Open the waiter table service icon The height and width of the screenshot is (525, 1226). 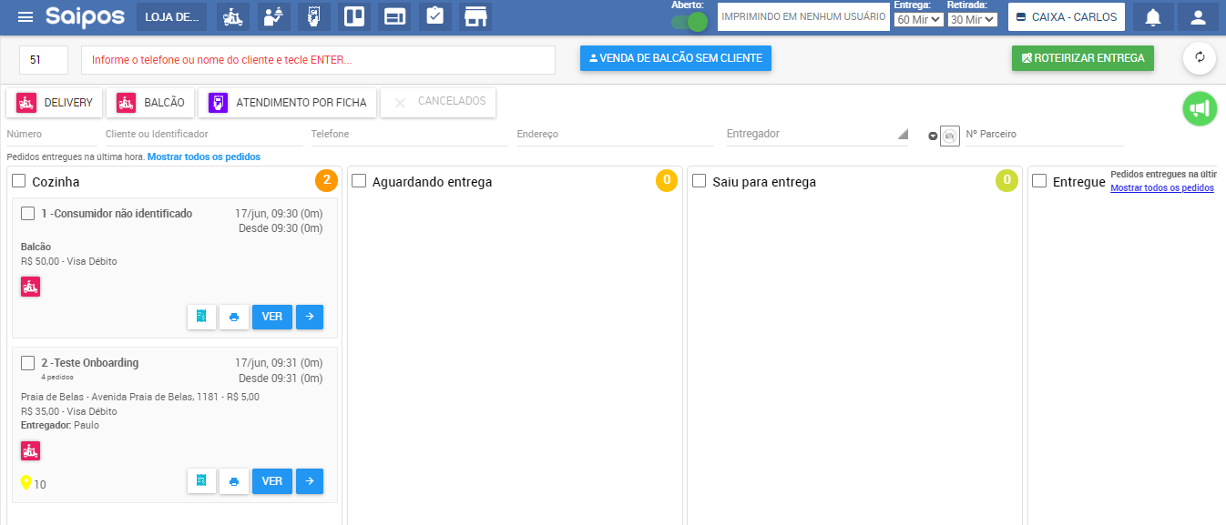pyautogui.click(x=273, y=17)
